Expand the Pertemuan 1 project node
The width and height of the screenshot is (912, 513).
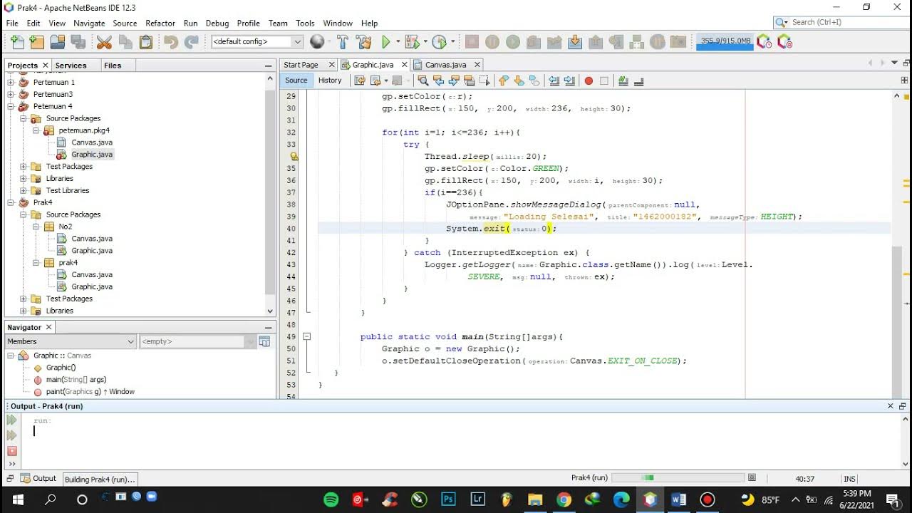click(11, 82)
